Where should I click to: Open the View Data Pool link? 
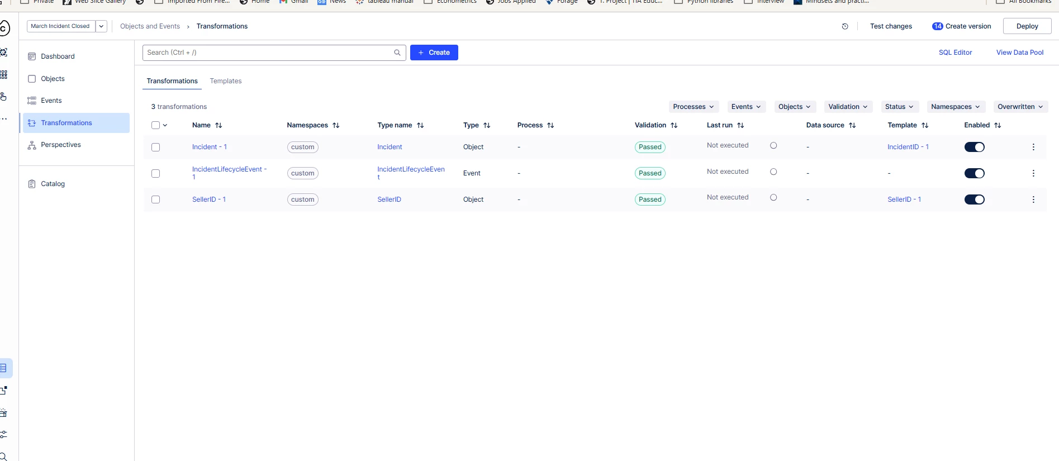[1020, 53]
